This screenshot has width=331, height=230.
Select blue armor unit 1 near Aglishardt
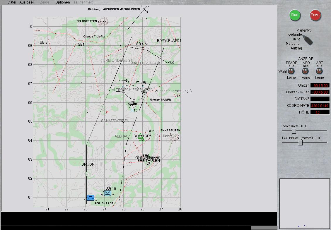click(91, 198)
